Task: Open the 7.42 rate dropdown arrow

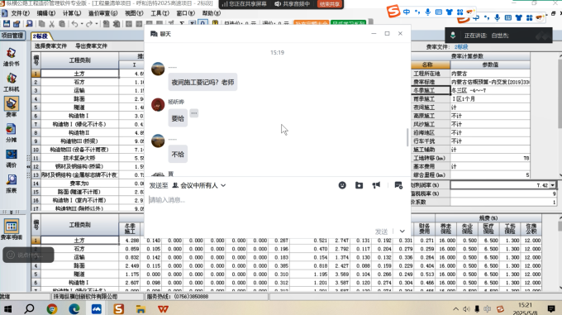Action: point(552,185)
